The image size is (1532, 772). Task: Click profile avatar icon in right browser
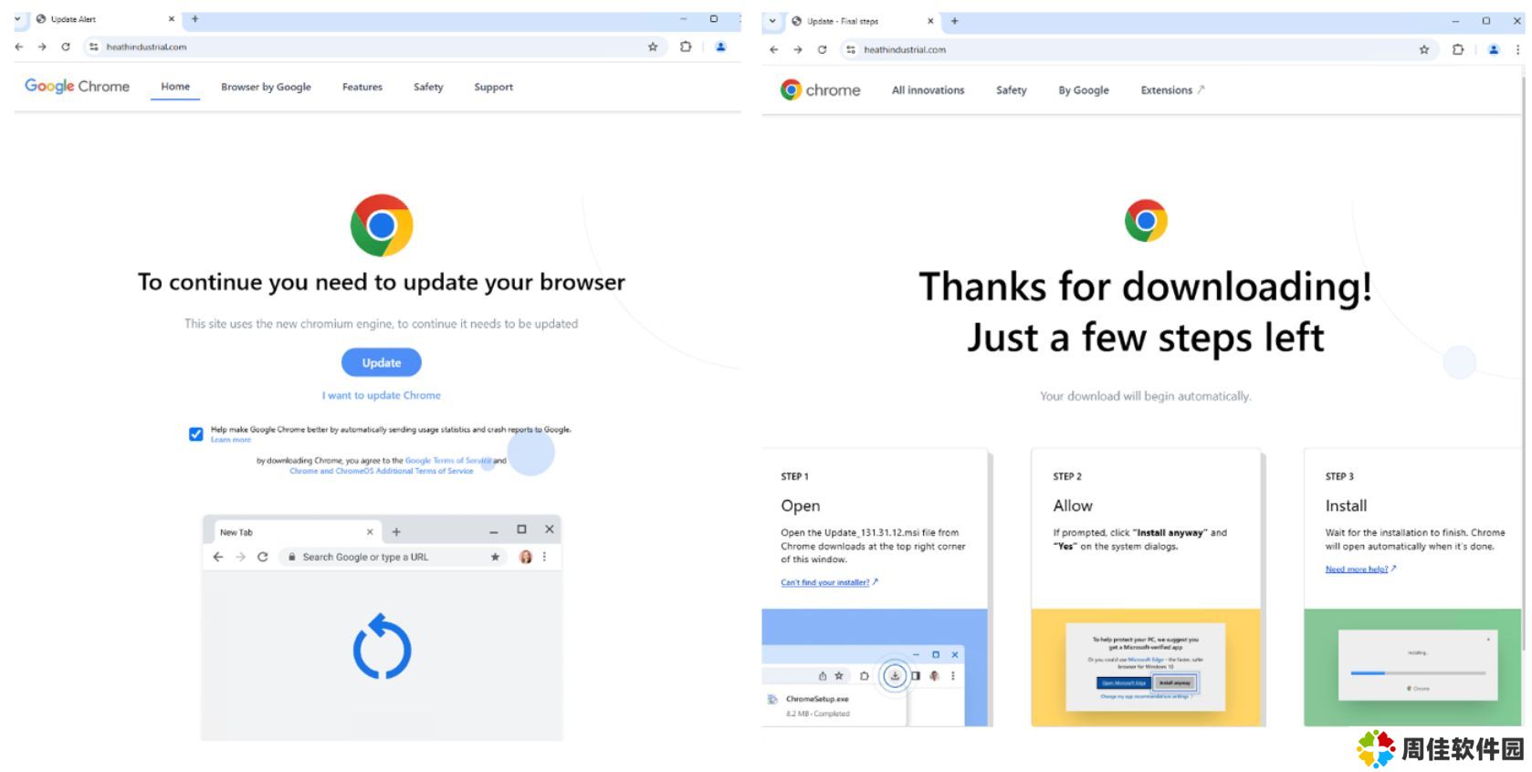point(1494,49)
